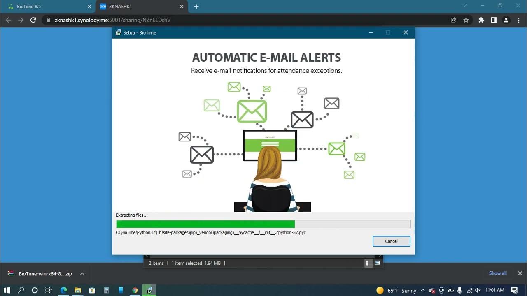Open the Windows Start menu

click(7, 290)
